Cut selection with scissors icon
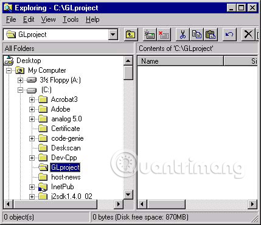 click(x=183, y=35)
